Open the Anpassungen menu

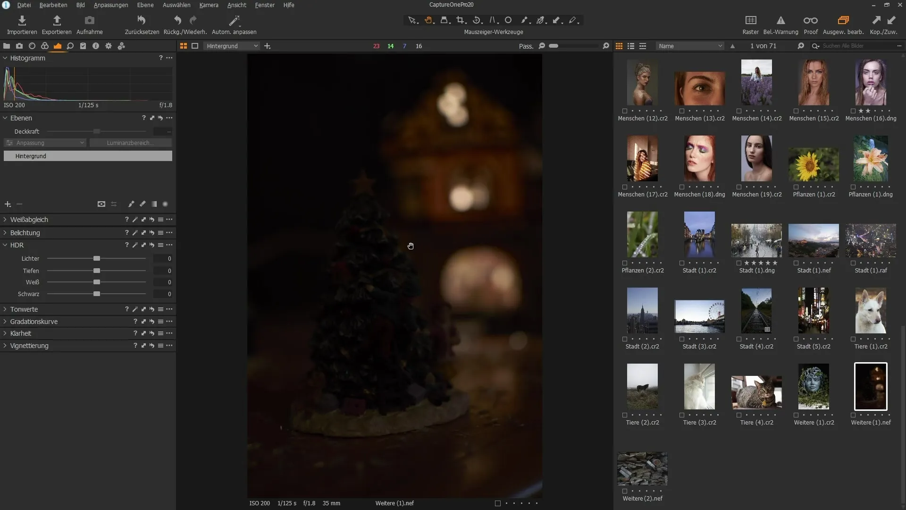click(x=111, y=5)
